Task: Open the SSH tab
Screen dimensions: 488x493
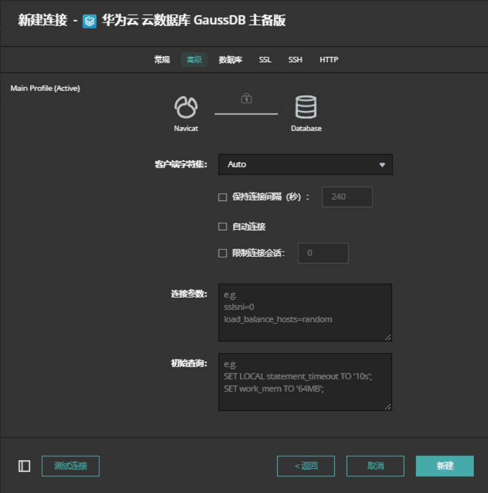Action: click(x=295, y=60)
